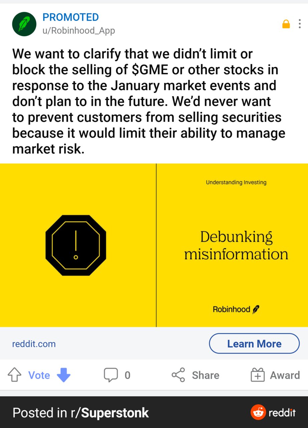Open the Robinhood feather avatar
The image size is (308, 428).
point(24,24)
